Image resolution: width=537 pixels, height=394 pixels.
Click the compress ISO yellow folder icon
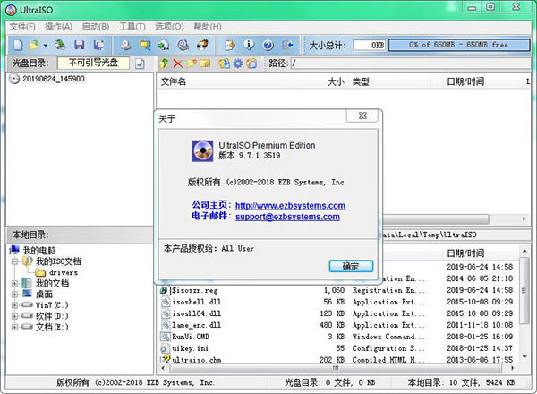(x=145, y=45)
